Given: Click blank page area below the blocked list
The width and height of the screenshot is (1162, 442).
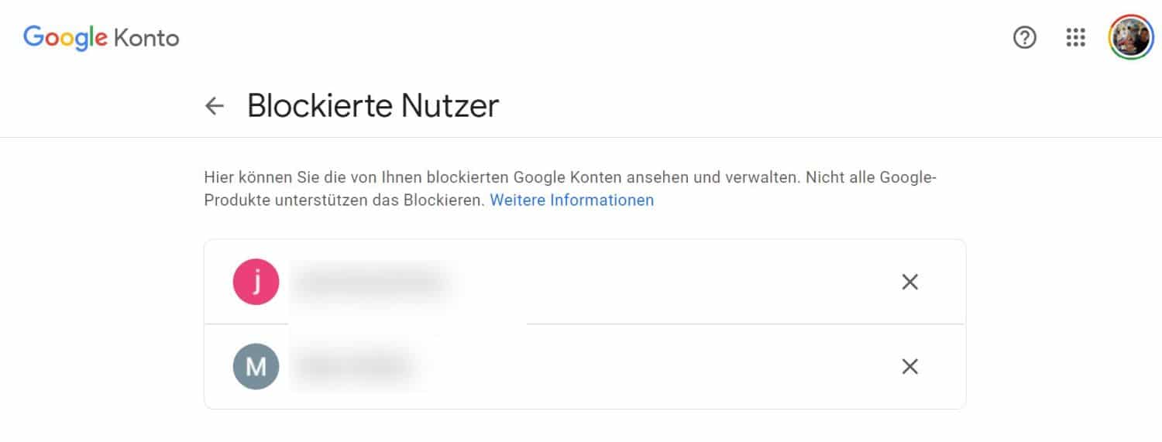Looking at the screenshot, I should tap(581, 427).
